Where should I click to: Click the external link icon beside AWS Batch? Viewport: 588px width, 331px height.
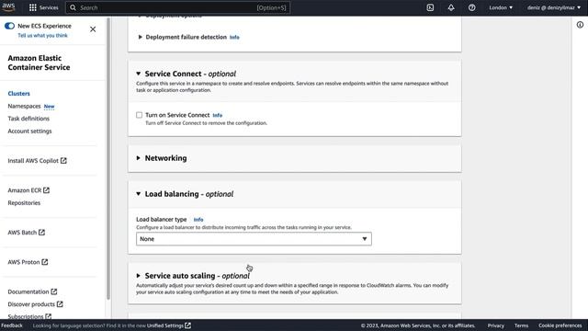pos(41,233)
